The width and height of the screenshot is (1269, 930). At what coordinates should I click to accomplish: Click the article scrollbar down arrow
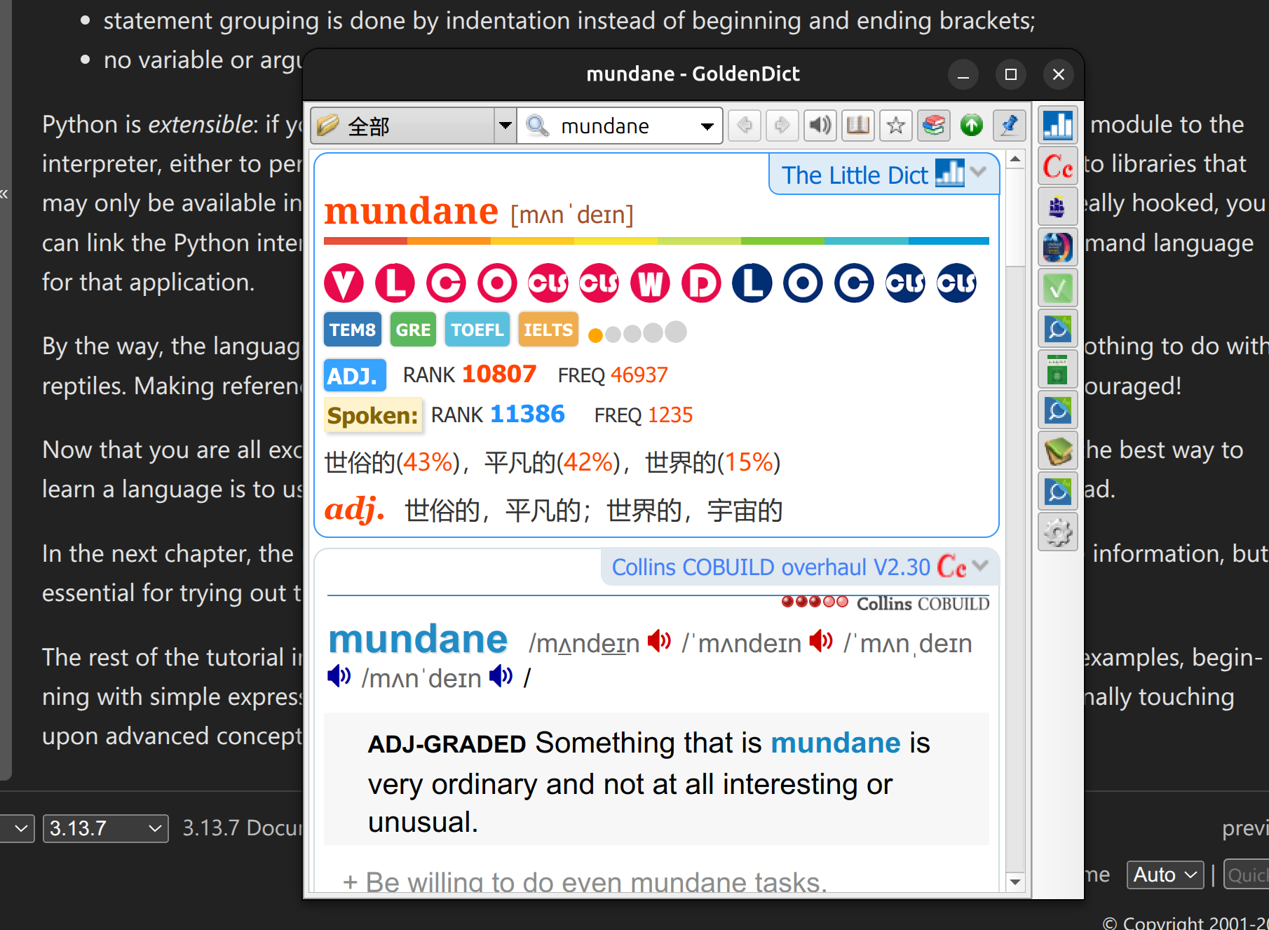click(x=1014, y=882)
